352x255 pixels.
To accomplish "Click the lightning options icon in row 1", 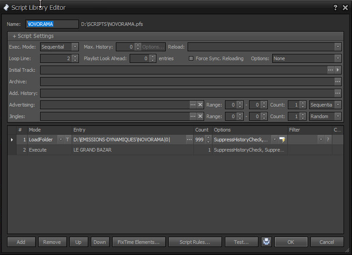I will click(282, 140).
